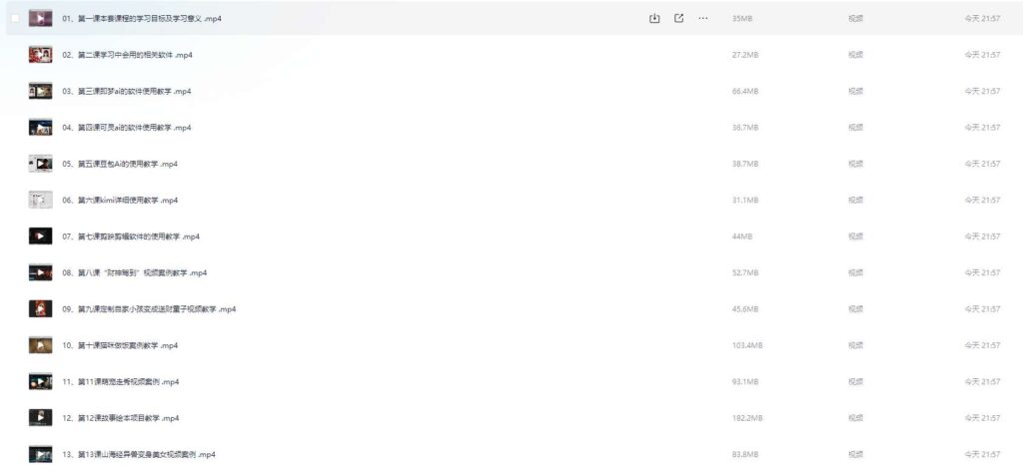
Task: Click the thumbnail for 08 财神驾到 video
Action: coord(40,272)
